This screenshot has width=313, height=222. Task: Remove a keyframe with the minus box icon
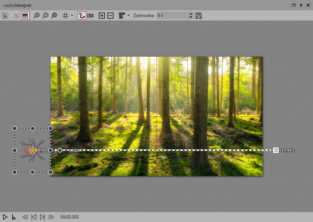click(110, 16)
